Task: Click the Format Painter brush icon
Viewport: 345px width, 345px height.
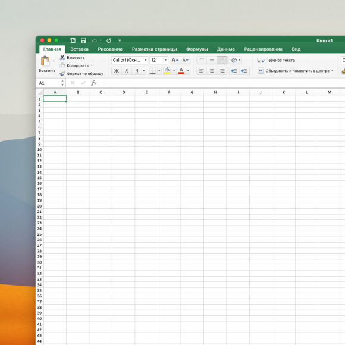Action: [x=62, y=74]
